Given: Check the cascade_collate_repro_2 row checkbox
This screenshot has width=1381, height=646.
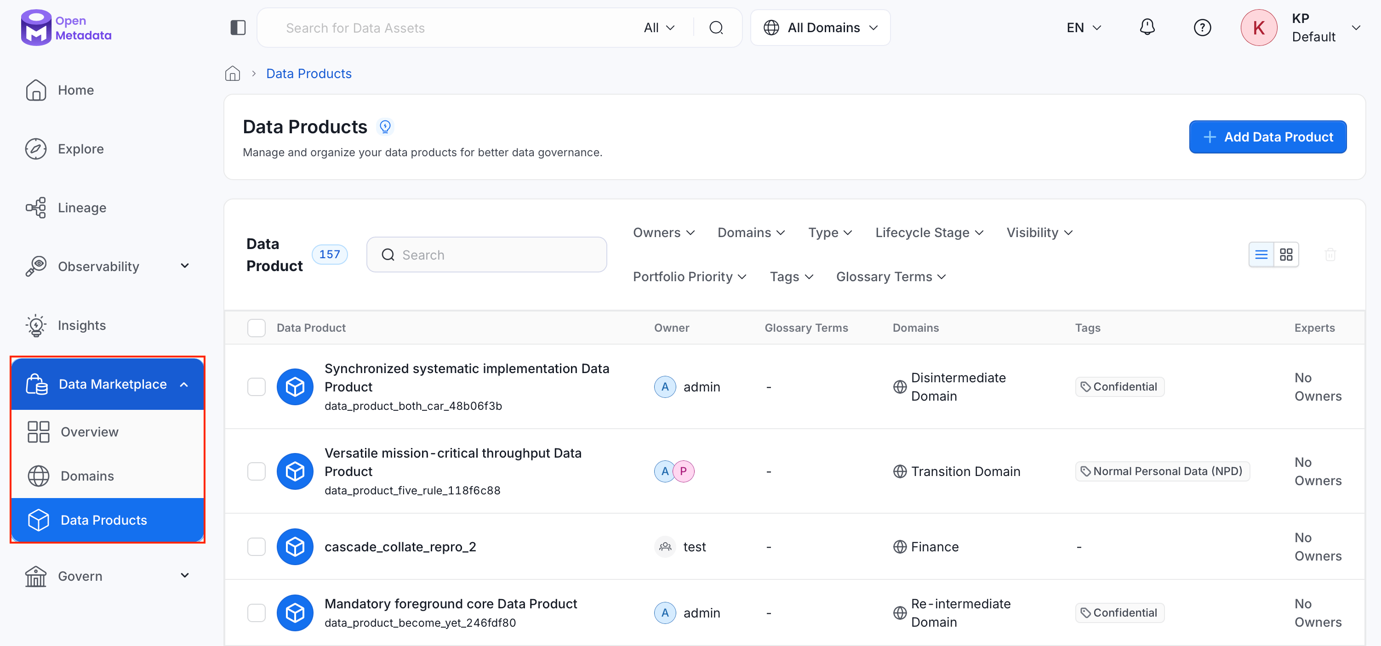Looking at the screenshot, I should 256,547.
